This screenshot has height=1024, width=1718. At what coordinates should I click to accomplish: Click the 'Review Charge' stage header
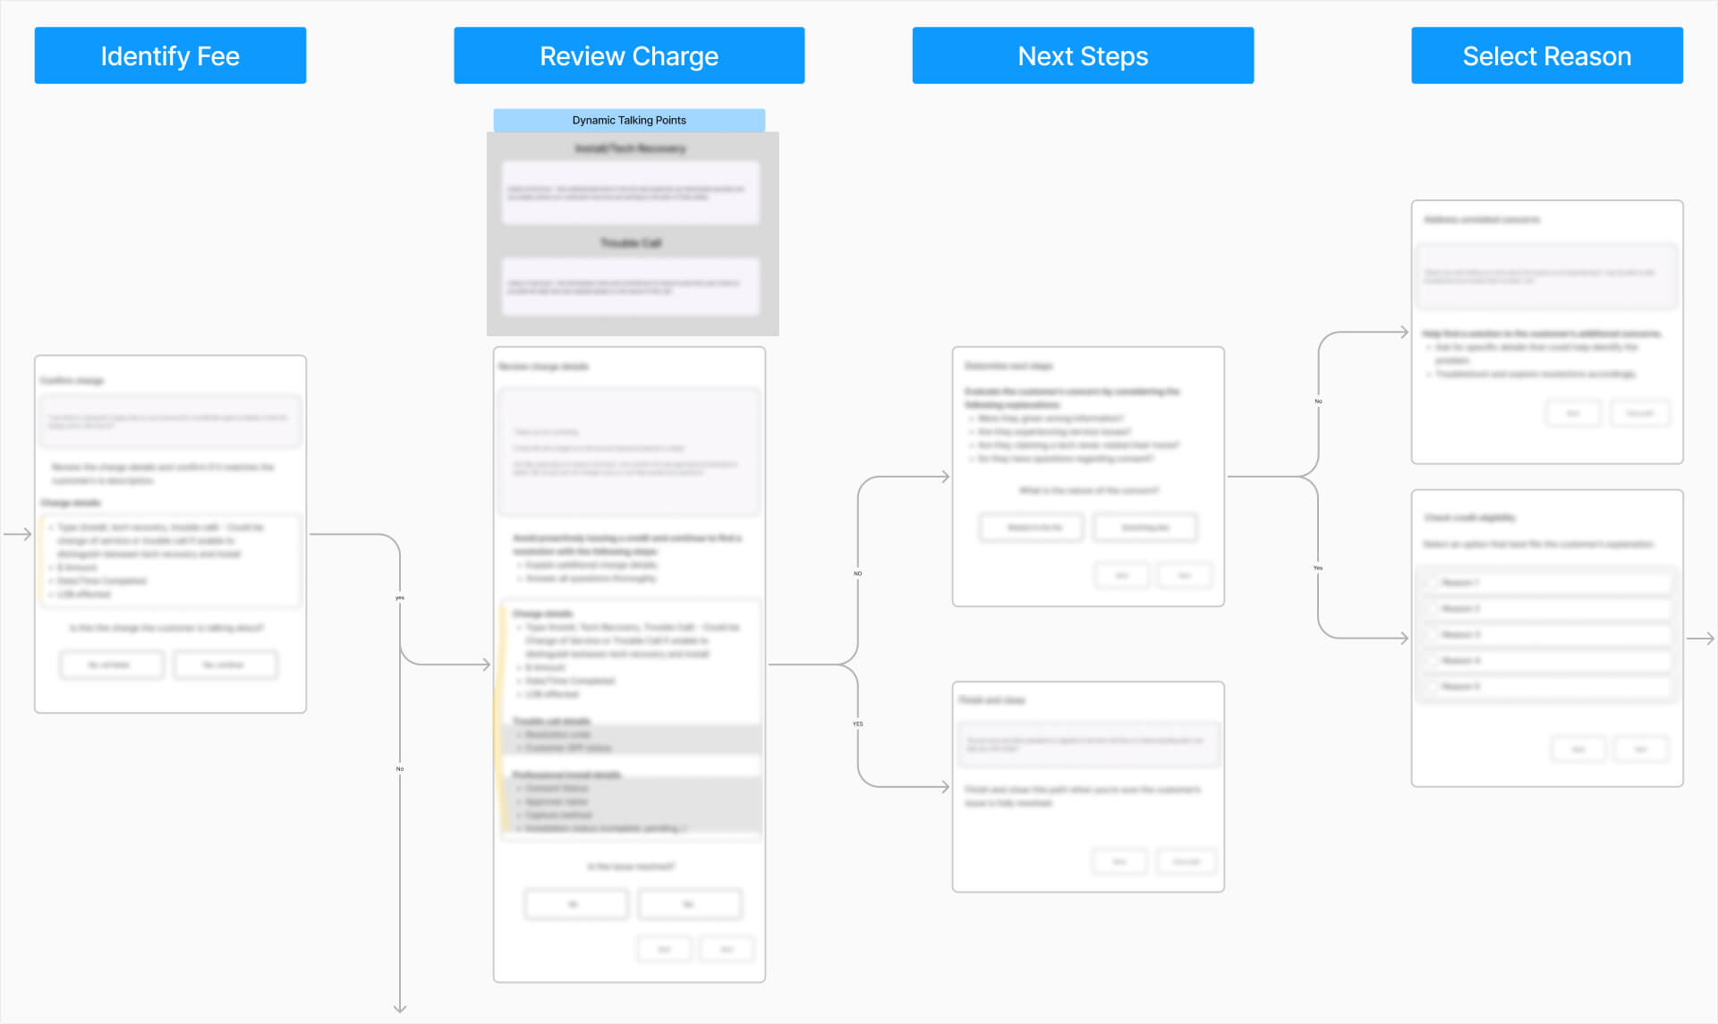pos(629,55)
